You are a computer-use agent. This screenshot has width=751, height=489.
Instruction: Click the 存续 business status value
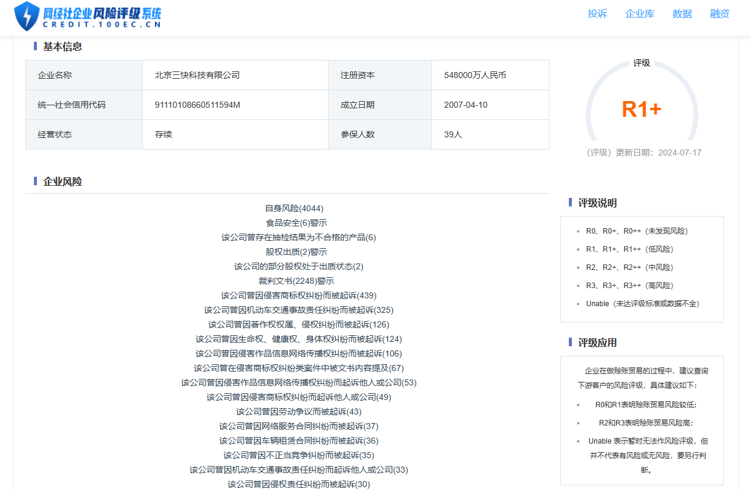point(163,134)
